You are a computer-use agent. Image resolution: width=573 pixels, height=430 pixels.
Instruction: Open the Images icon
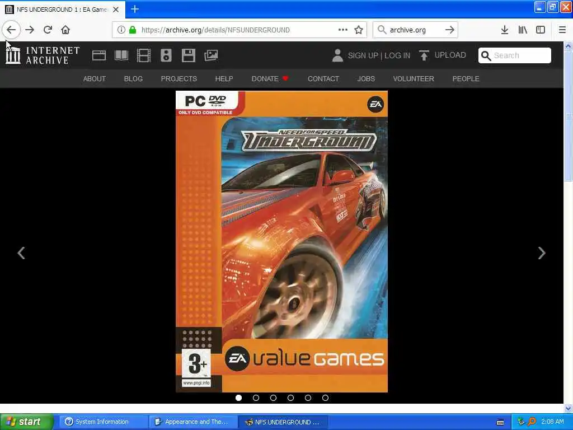coord(211,55)
